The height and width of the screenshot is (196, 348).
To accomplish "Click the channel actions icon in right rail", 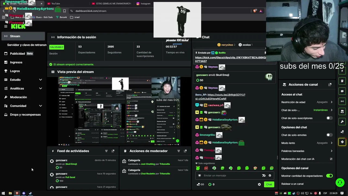I will pos(342,111).
